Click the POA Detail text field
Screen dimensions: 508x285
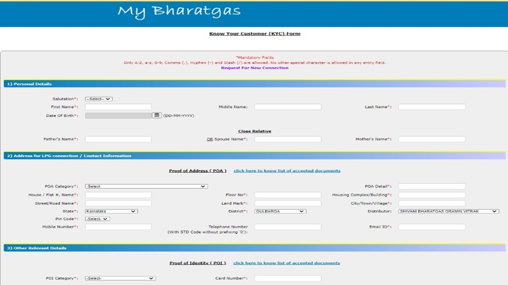[432, 186]
